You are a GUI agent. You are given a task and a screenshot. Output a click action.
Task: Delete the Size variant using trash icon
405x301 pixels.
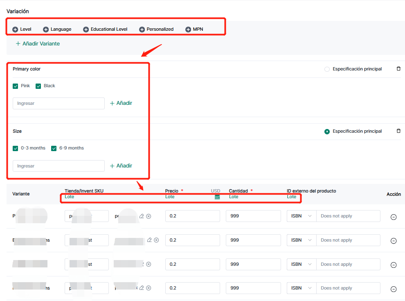tap(398, 131)
